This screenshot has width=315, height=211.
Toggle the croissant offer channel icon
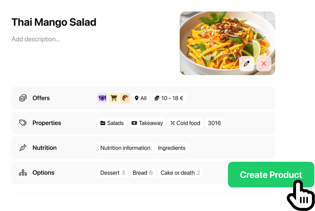125,98
